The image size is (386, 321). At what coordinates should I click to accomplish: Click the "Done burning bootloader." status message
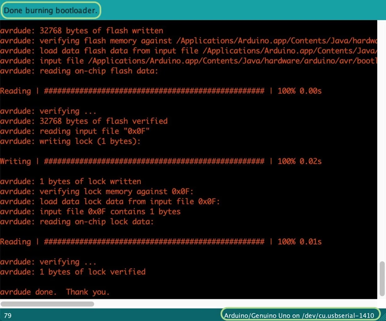50,10
